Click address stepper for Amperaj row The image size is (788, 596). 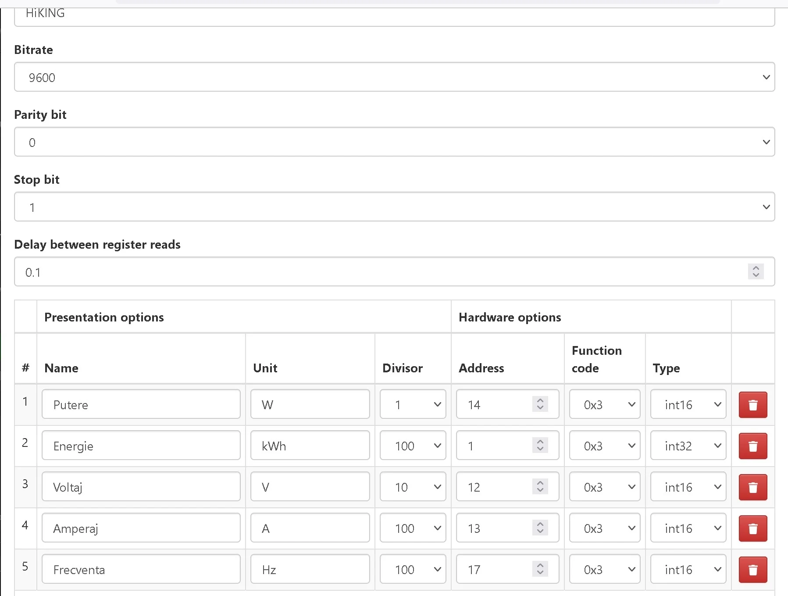(x=540, y=528)
